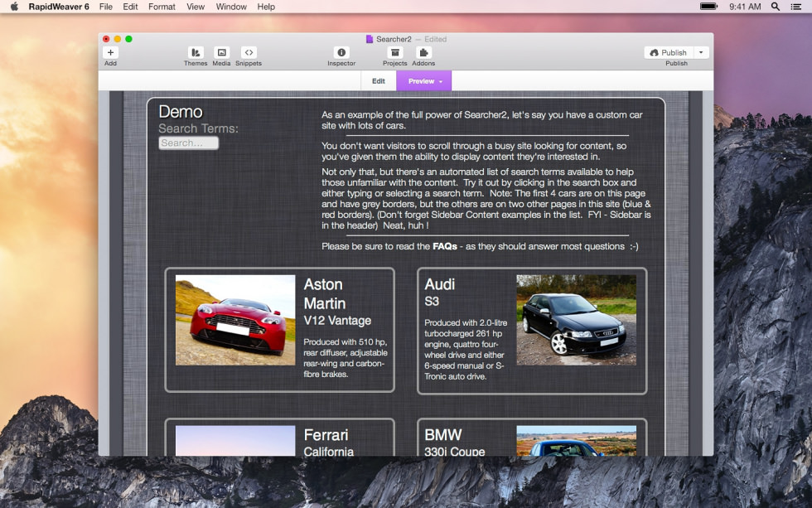
Task: Open the Themes browser
Action: (196, 52)
